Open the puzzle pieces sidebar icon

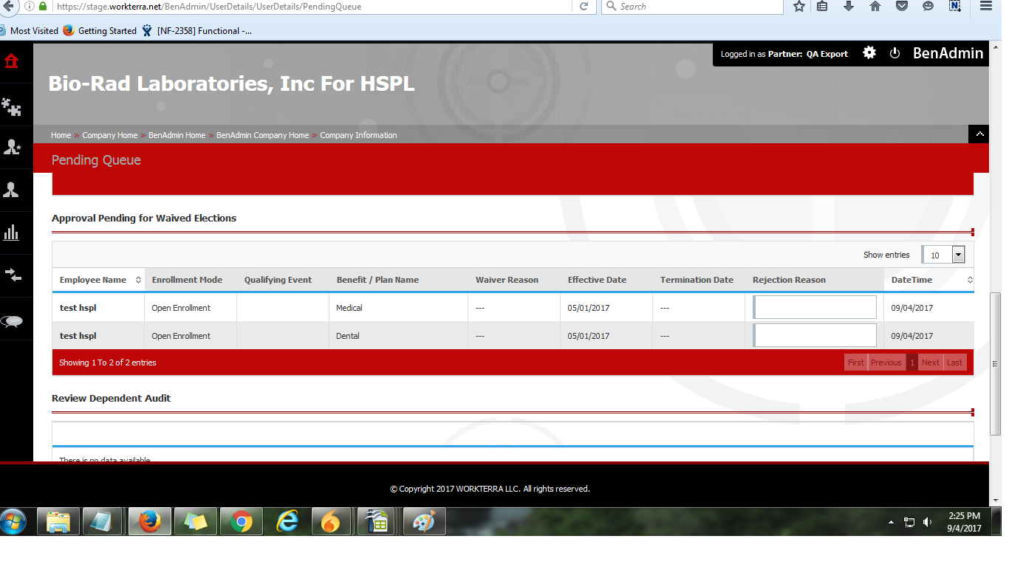click(11, 108)
